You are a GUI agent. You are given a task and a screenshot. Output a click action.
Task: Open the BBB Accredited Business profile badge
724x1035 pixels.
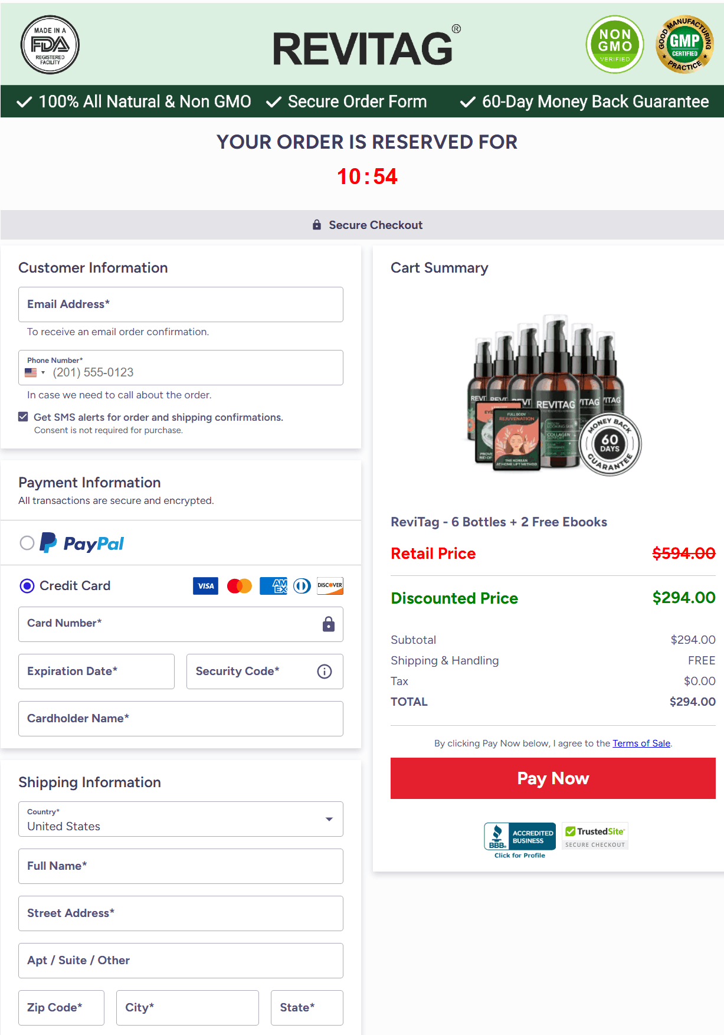pos(520,840)
